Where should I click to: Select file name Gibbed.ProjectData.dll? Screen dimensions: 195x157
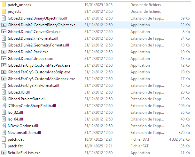point(27,99)
